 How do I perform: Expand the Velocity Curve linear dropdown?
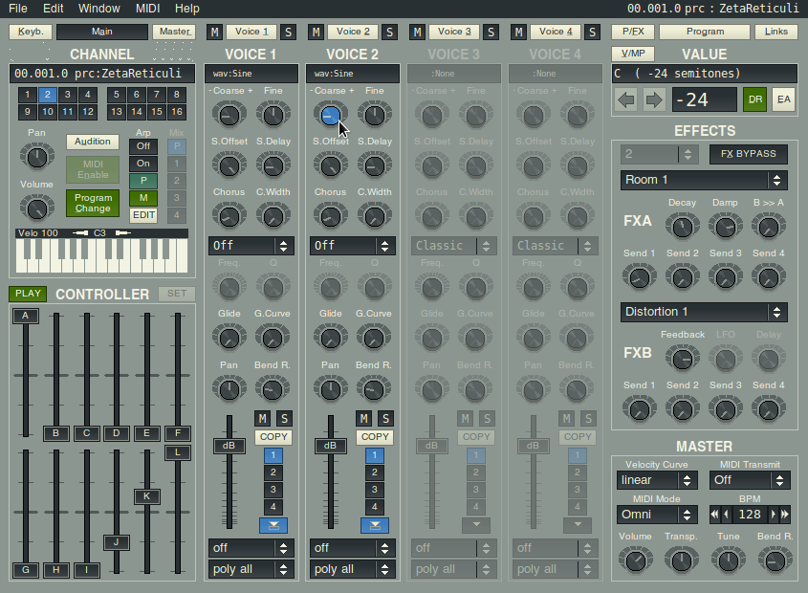point(656,480)
